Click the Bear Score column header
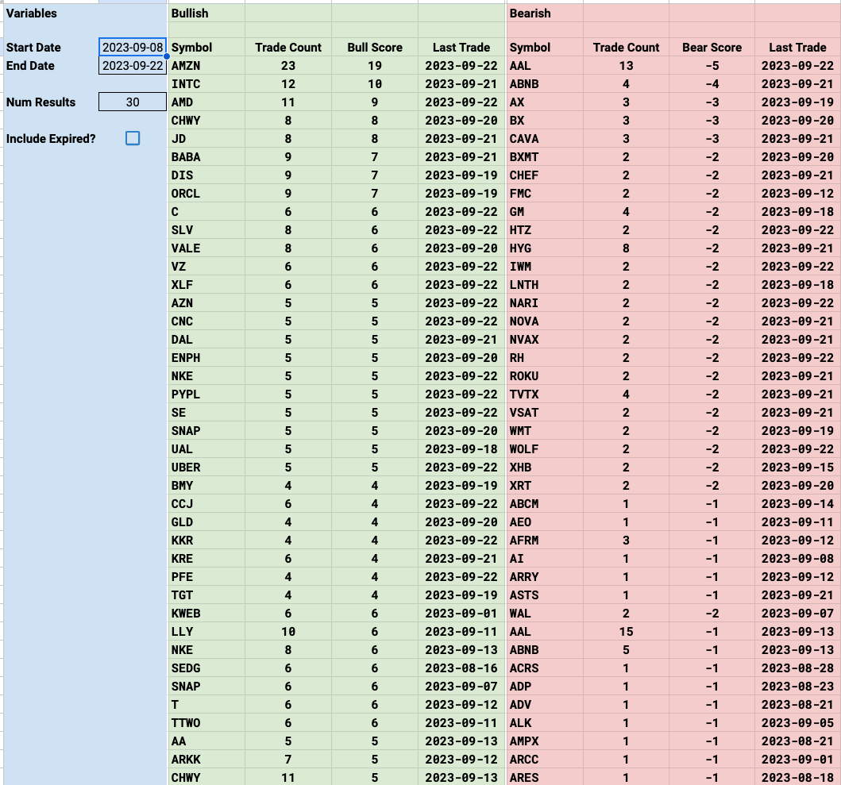The image size is (841, 785). click(712, 47)
